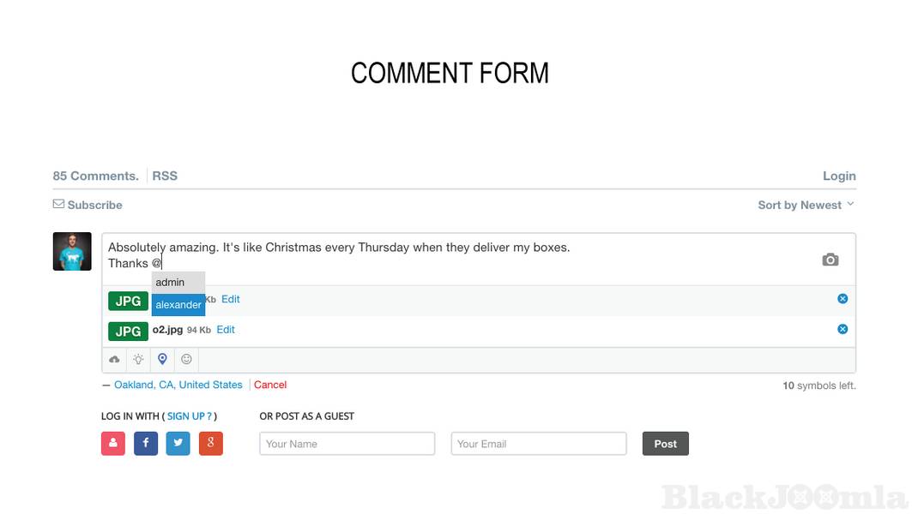Remove the first JPG attachment
Image resolution: width=912 pixels, height=514 pixels.
point(843,298)
